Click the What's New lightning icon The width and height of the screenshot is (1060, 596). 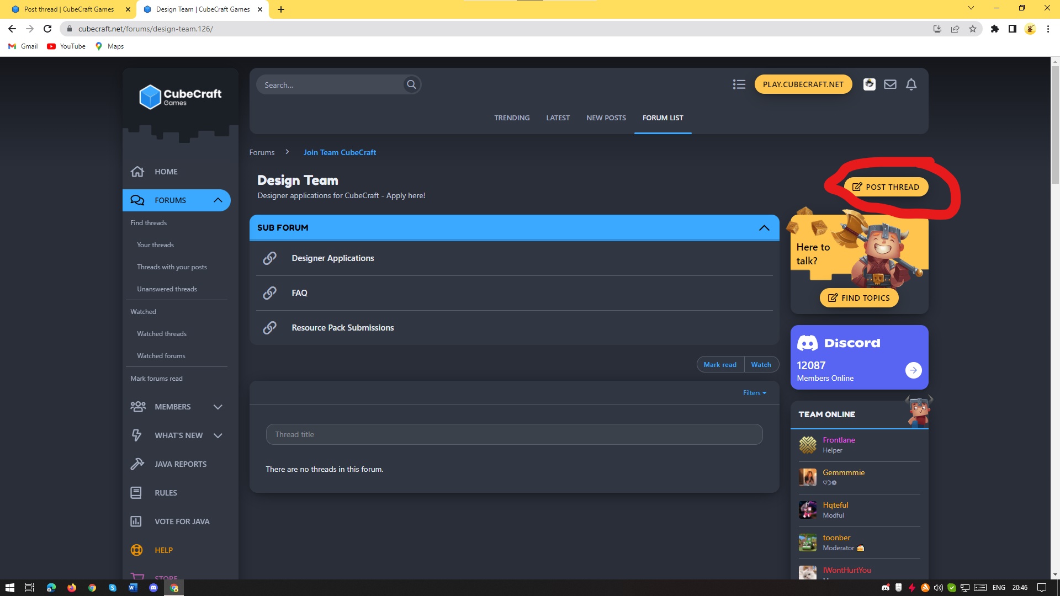coord(136,435)
